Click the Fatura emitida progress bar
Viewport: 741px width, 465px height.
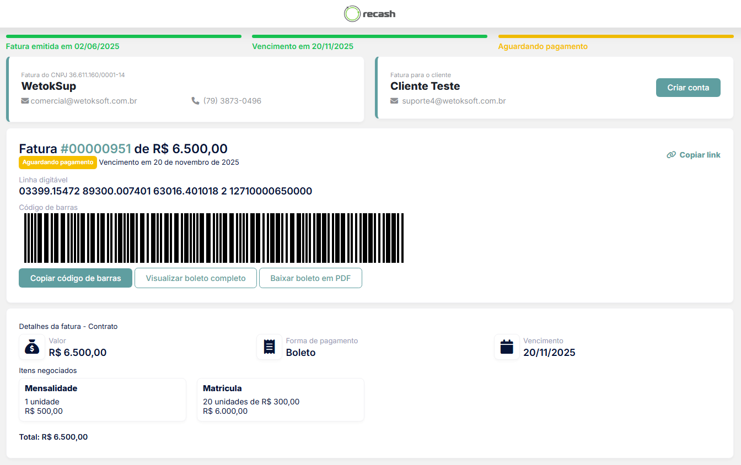(123, 36)
